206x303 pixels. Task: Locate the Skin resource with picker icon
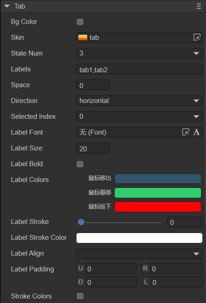pos(197,37)
